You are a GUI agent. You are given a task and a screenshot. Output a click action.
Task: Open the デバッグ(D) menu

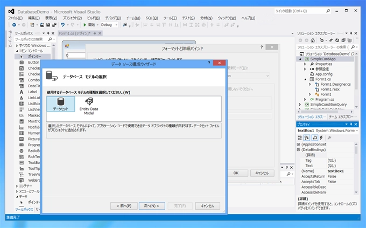click(113, 18)
